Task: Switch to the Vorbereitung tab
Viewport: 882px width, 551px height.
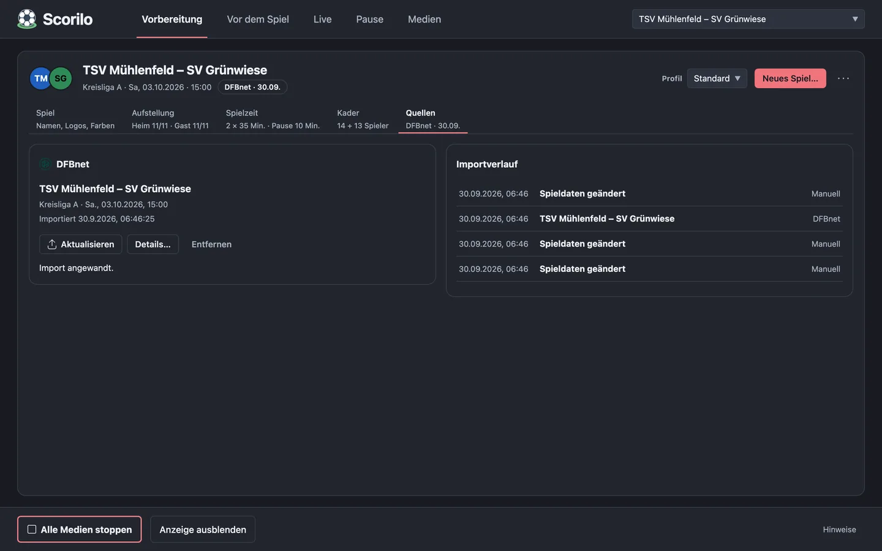Action: (172, 19)
